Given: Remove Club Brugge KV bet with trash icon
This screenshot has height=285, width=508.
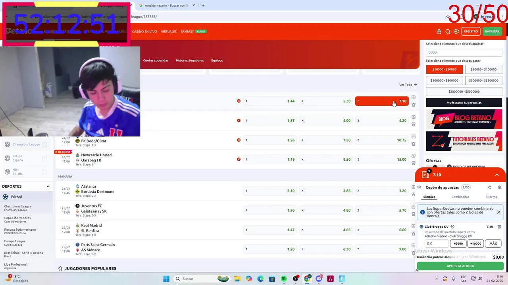Looking at the screenshot, I should click(499, 227).
